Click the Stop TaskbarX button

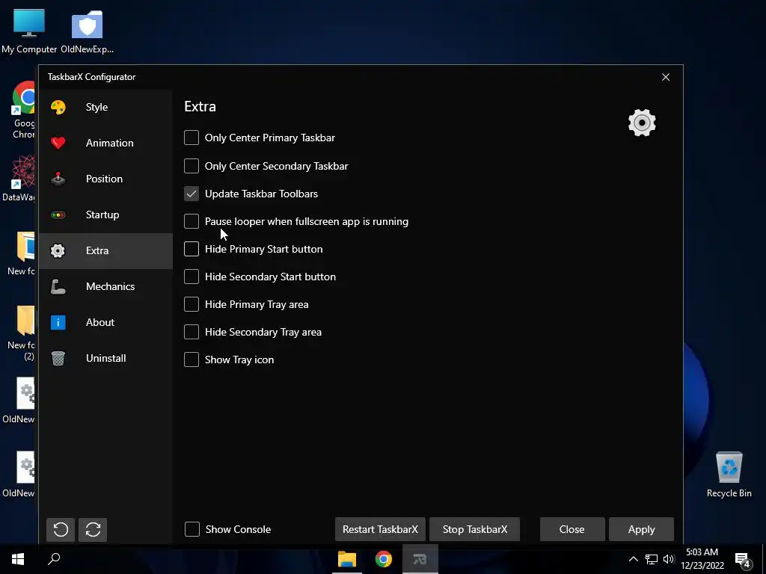(474, 529)
